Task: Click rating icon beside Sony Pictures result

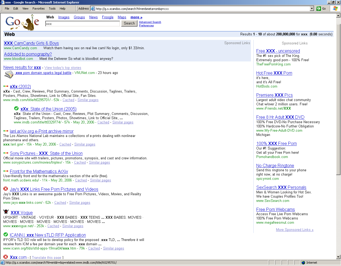Action: coord(6,153)
